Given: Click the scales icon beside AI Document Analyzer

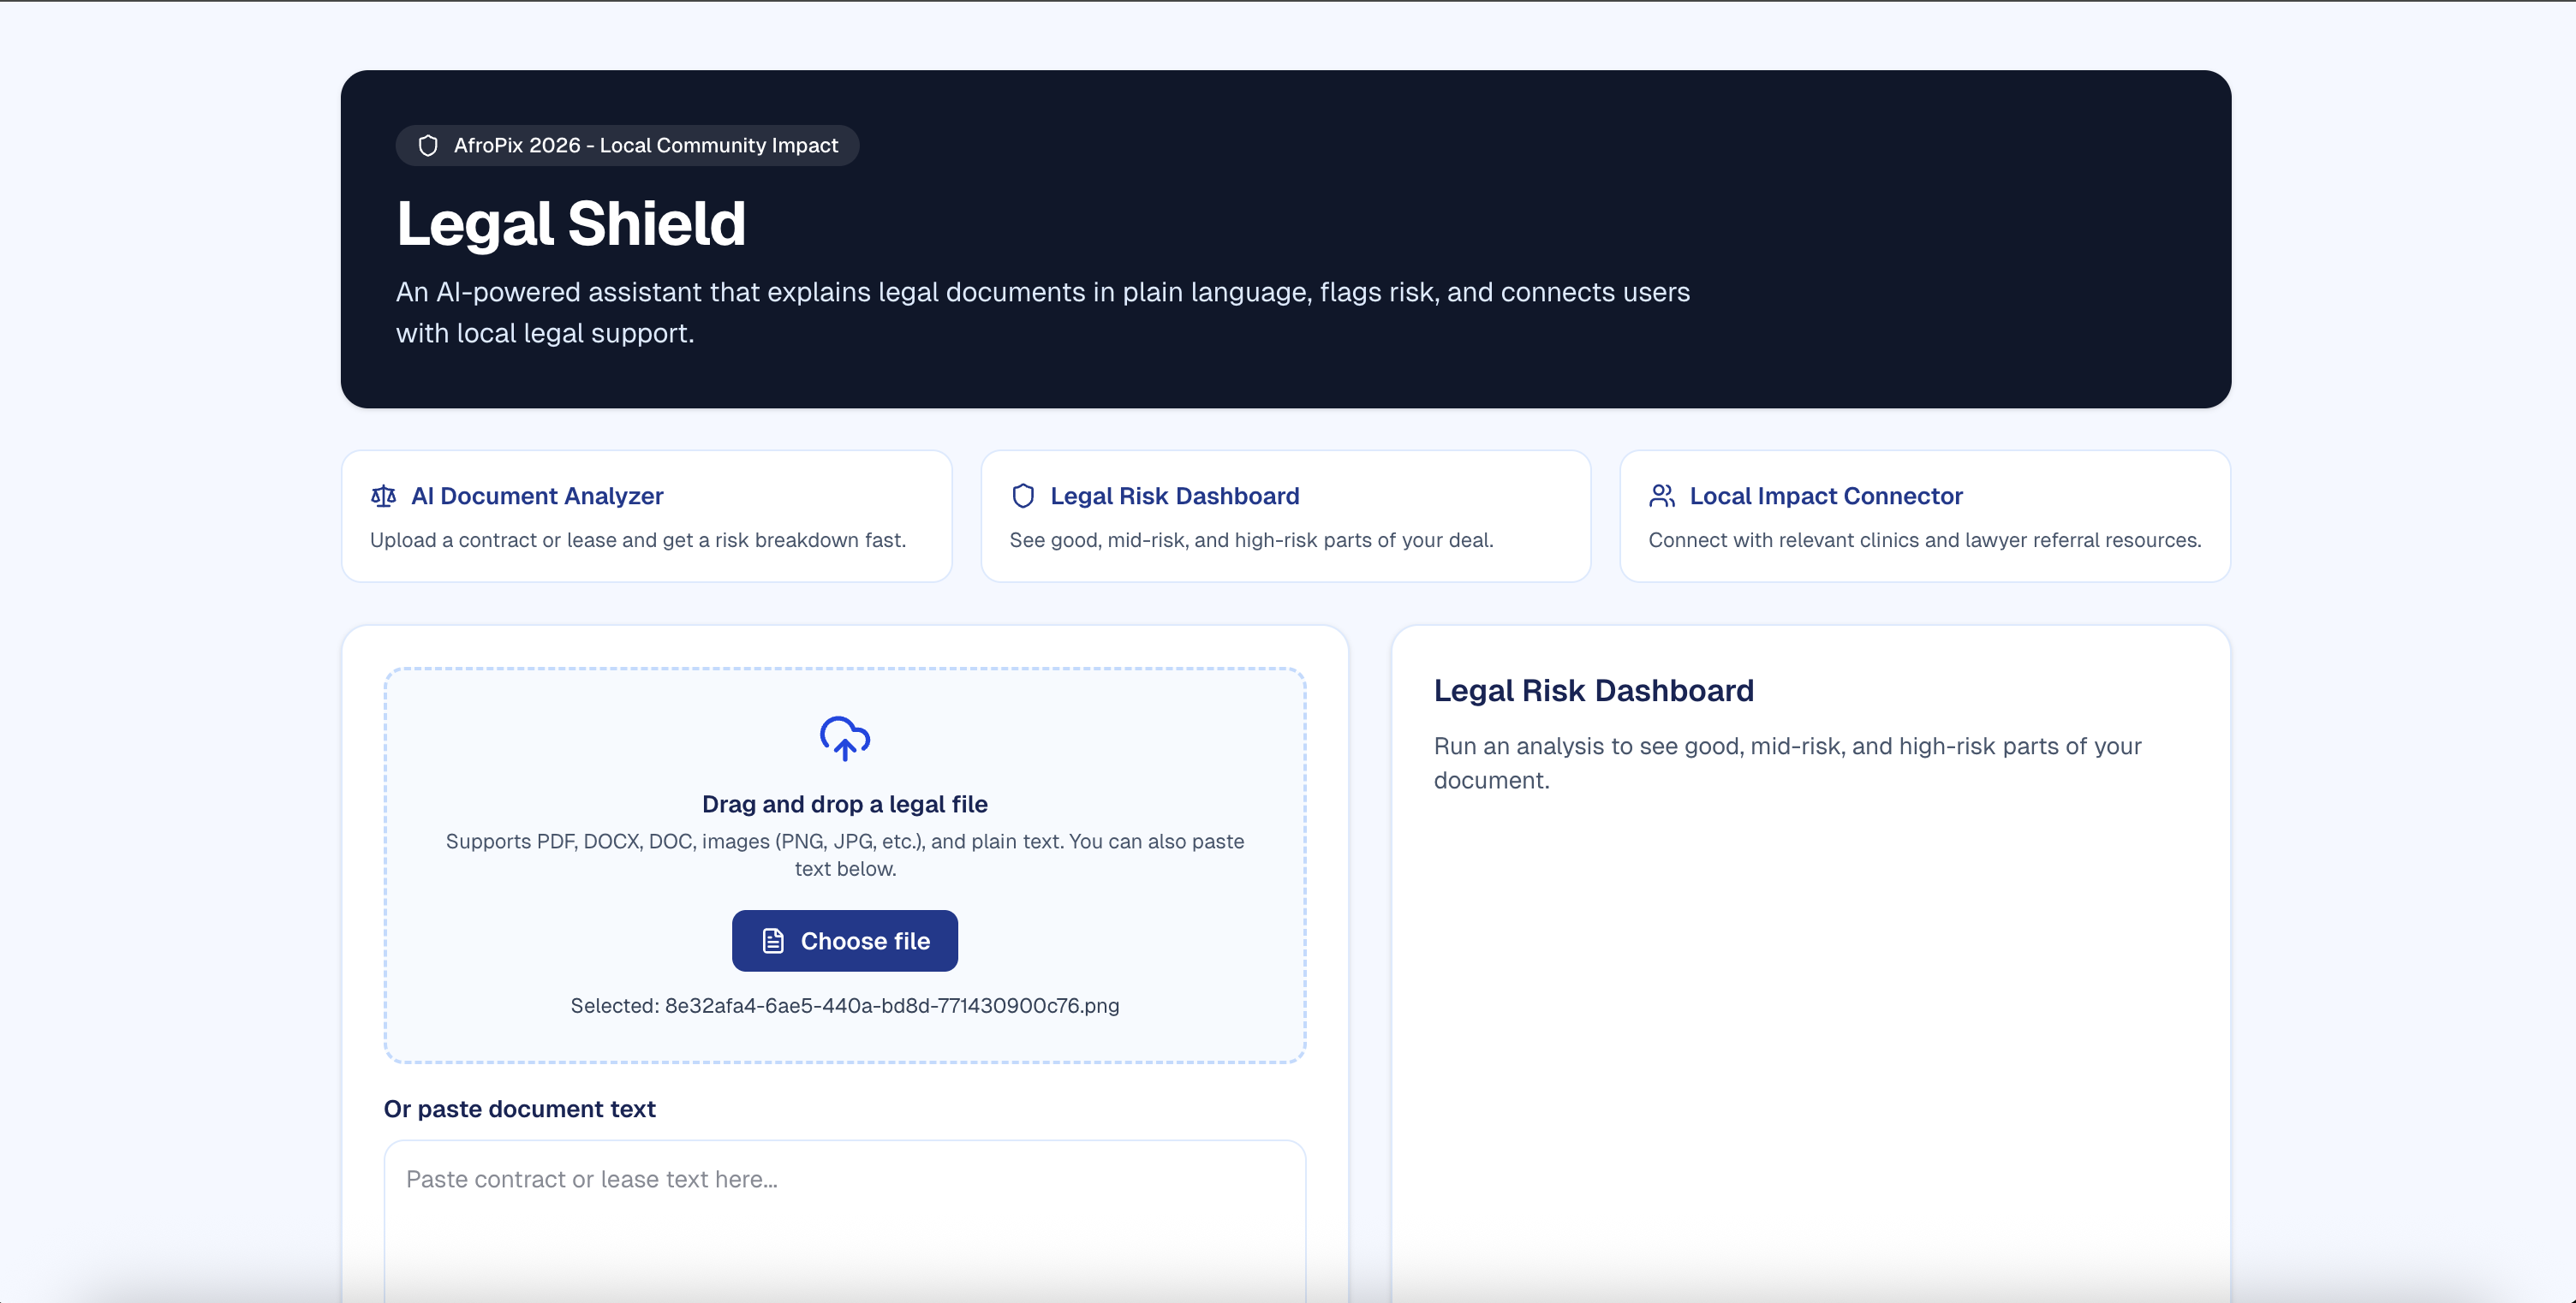Looking at the screenshot, I should coord(384,496).
